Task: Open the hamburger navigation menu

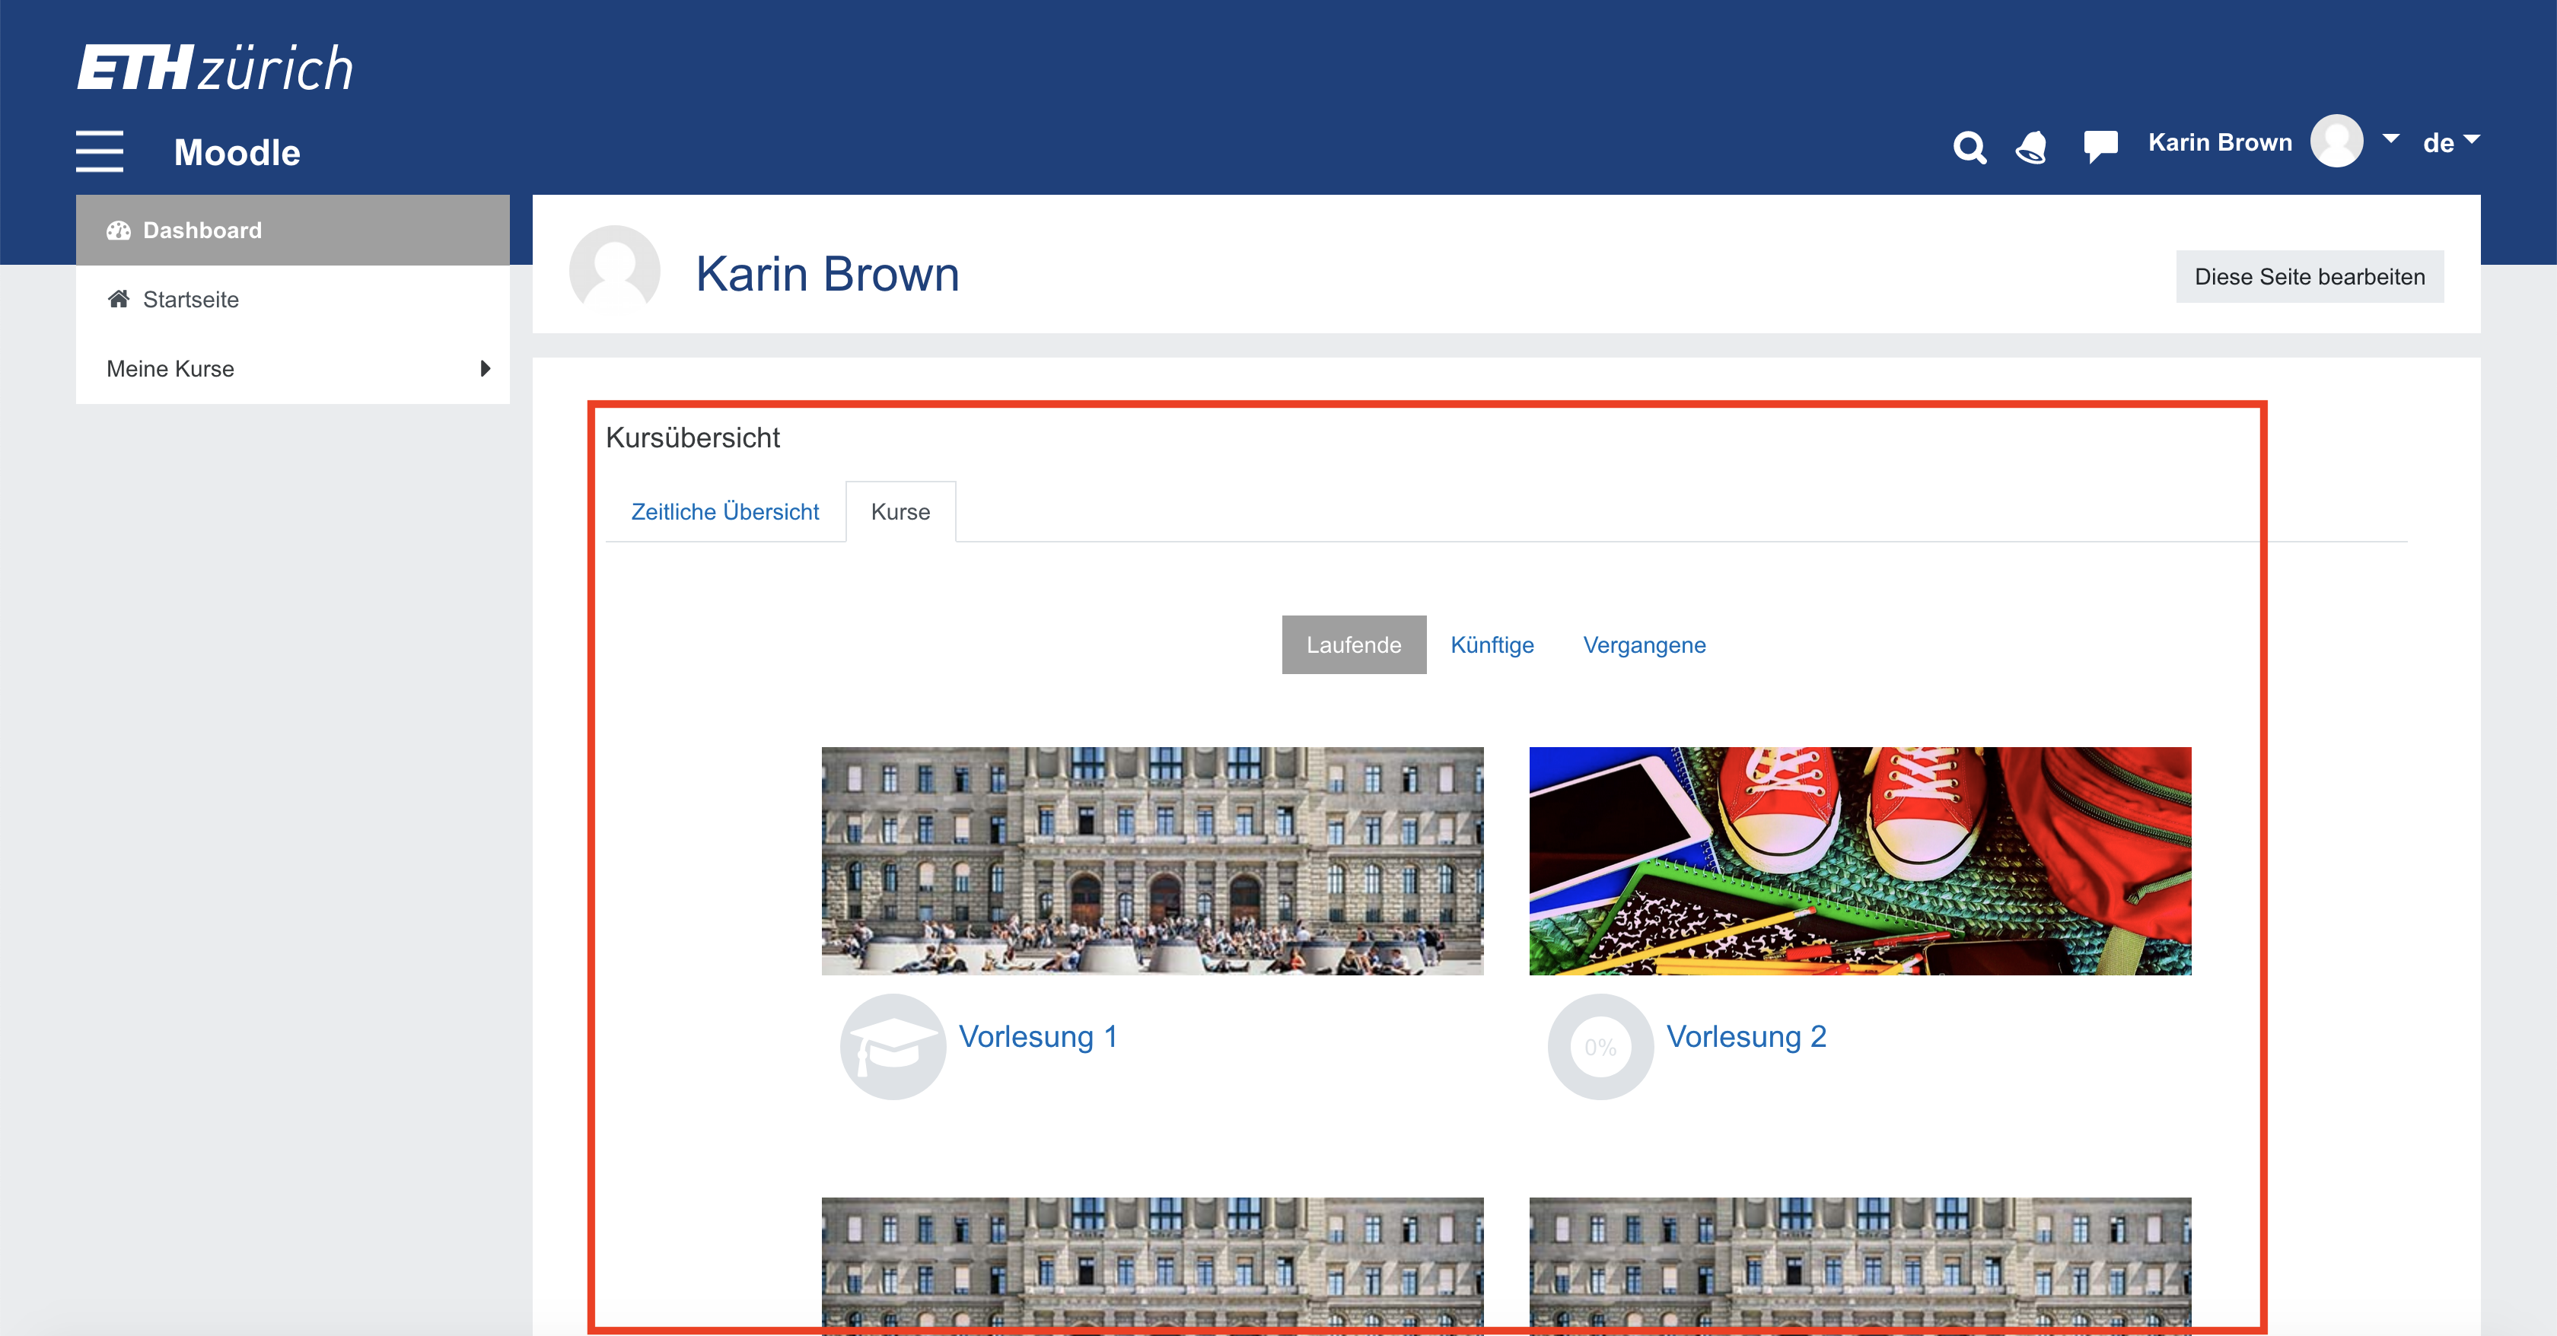Action: click(x=99, y=151)
